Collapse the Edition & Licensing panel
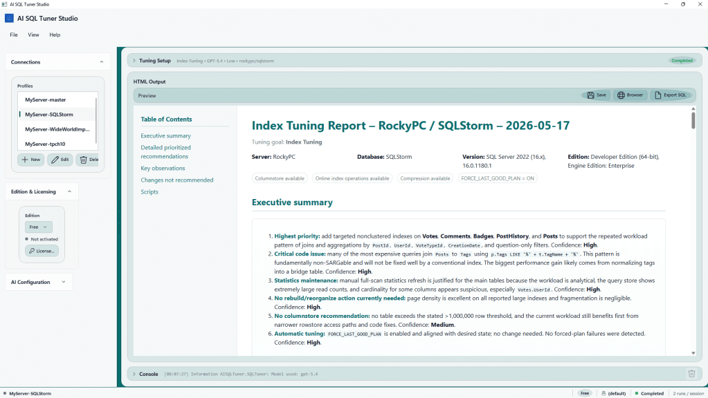This screenshot has height=398, width=708. [69, 191]
